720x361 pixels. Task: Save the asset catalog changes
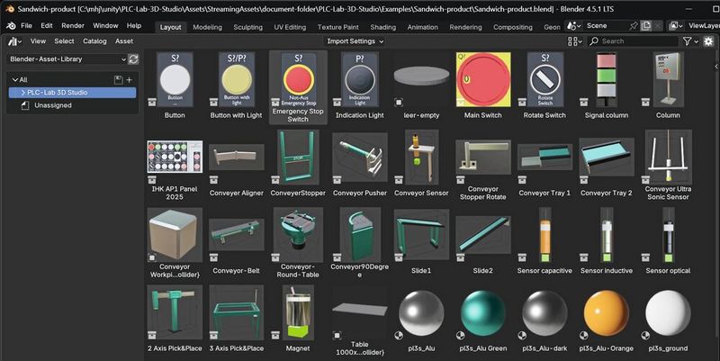[x=118, y=80]
